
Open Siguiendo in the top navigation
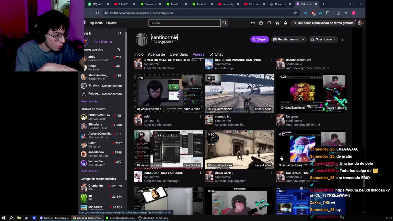pos(96,23)
